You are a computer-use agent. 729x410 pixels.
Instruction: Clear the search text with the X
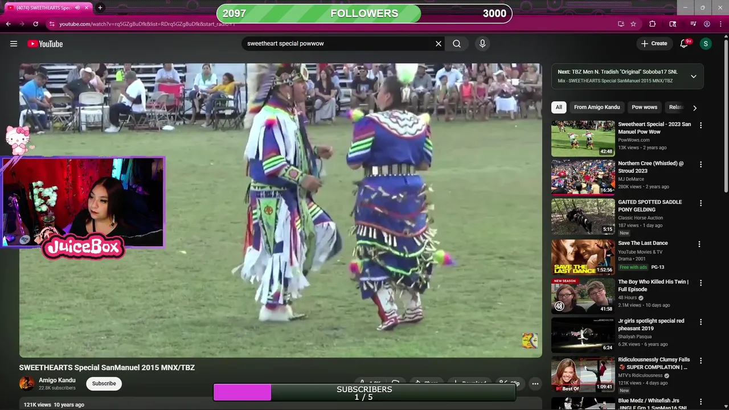[439, 44]
